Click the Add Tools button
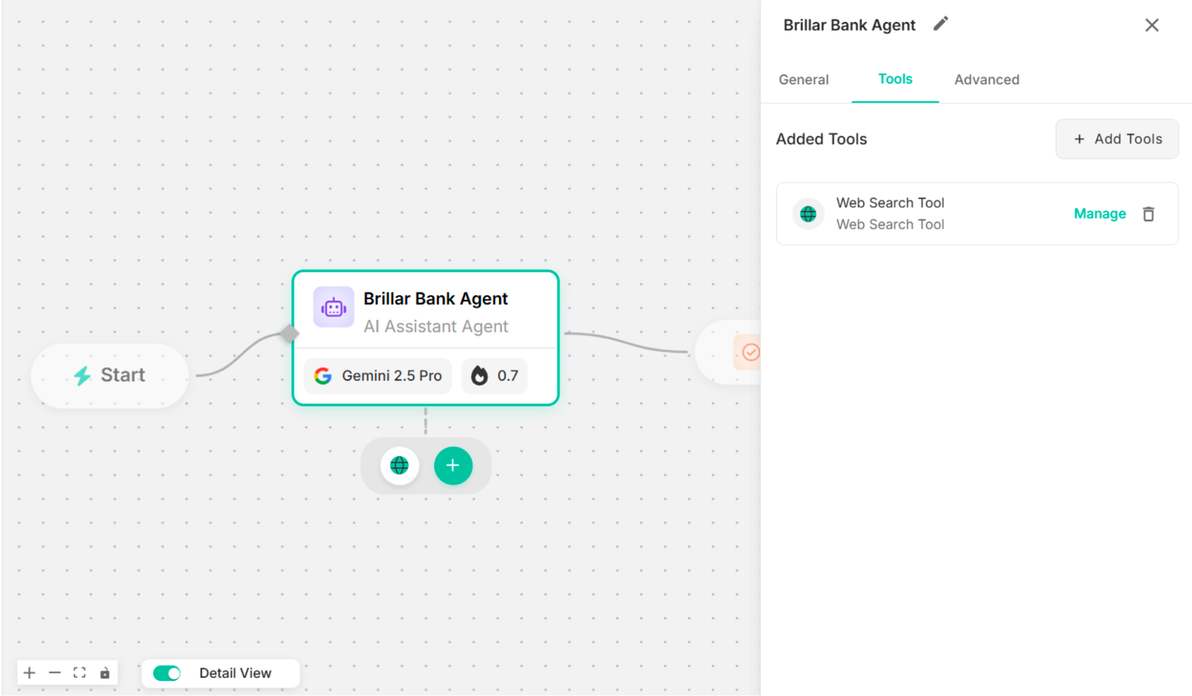The height and width of the screenshot is (696, 1192). point(1117,139)
